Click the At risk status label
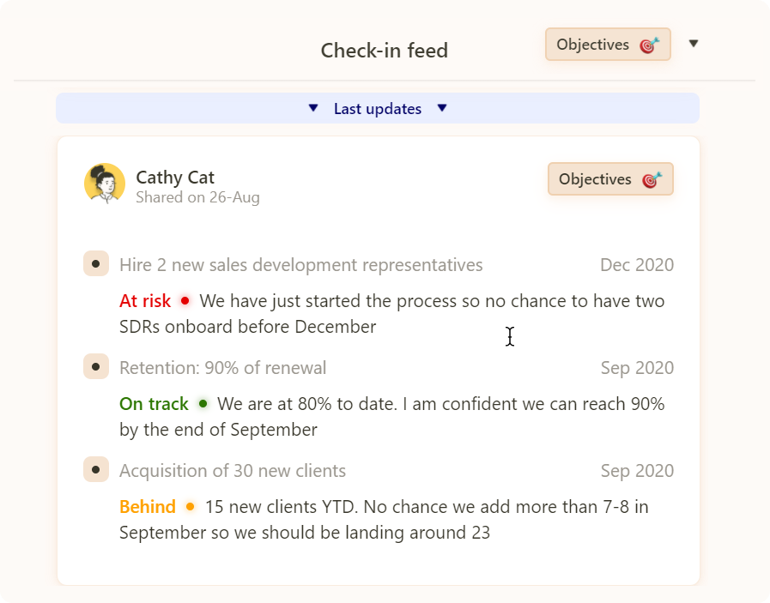This screenshot has width=770, height=603. [145, 301]
